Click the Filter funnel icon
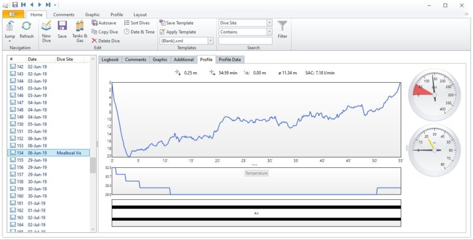 point(283,26)
